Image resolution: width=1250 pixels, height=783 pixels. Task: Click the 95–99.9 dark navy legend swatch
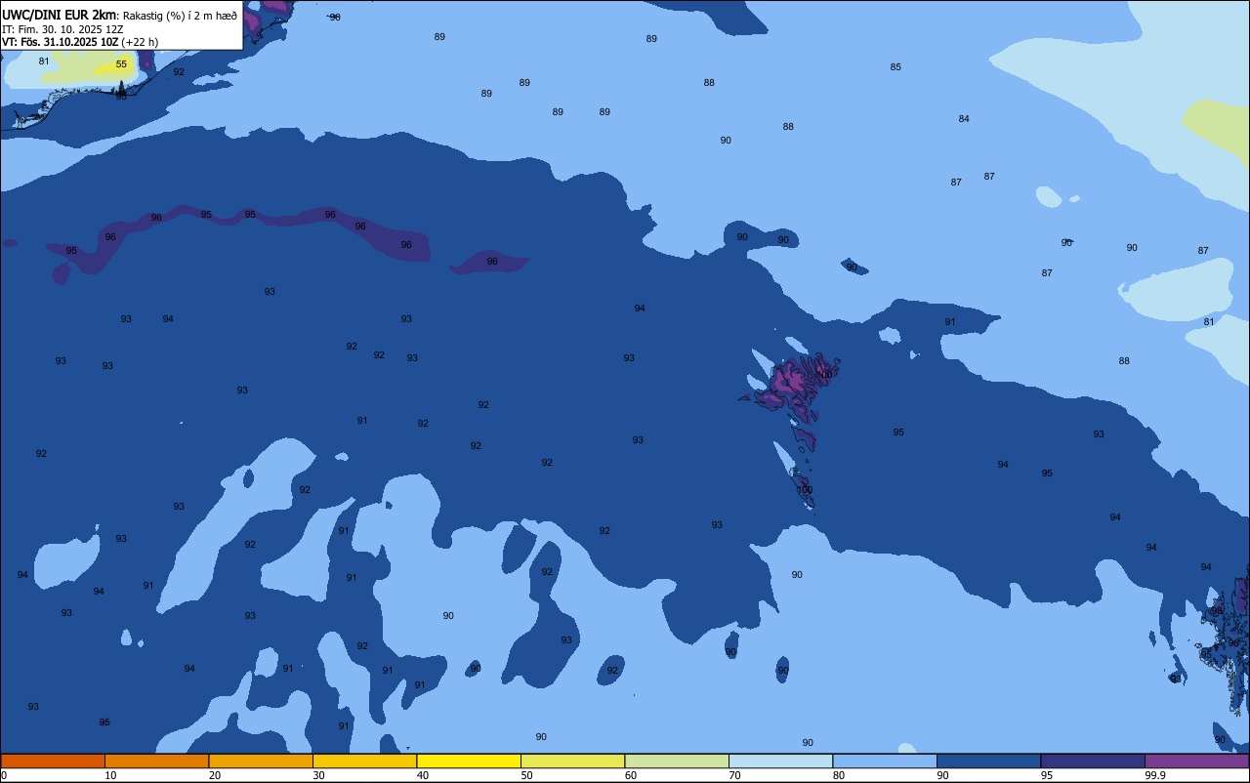pyautogui.click(x=1093, y=761)
